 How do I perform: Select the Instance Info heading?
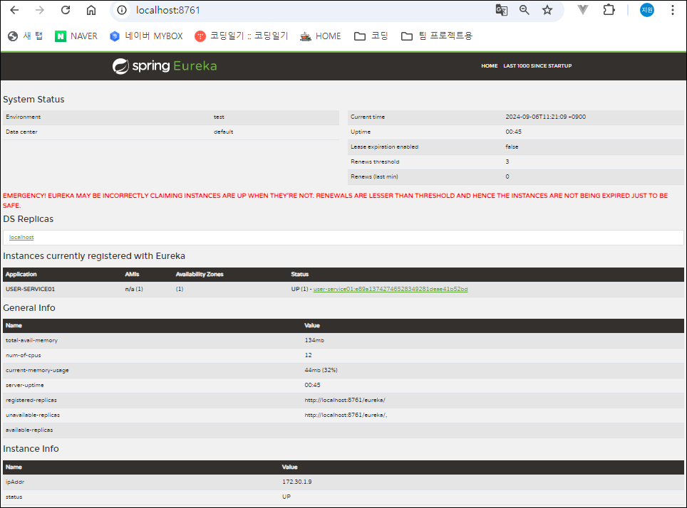31,448
